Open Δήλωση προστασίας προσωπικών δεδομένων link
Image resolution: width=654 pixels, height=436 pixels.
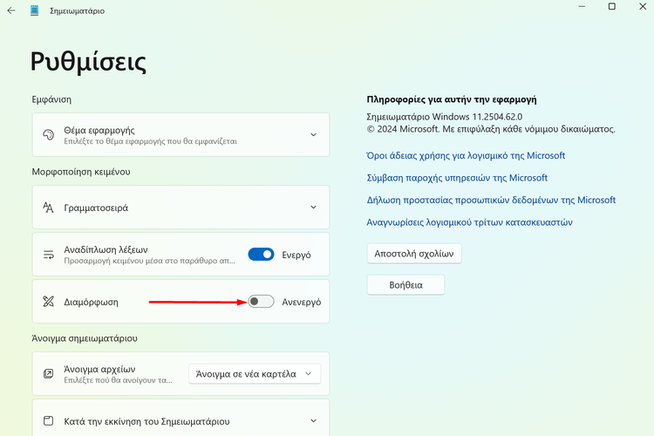pos(491,200)
